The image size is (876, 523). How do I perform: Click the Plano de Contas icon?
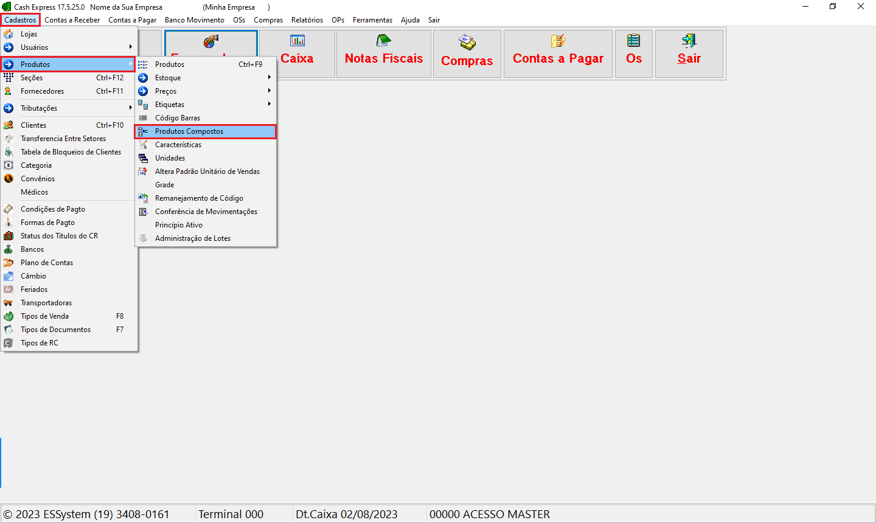click(x=9, y=263)
